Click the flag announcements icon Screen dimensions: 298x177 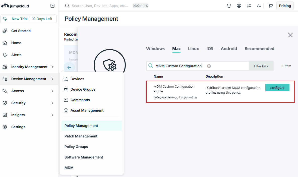pyautogui.click(x=249, y=6)
